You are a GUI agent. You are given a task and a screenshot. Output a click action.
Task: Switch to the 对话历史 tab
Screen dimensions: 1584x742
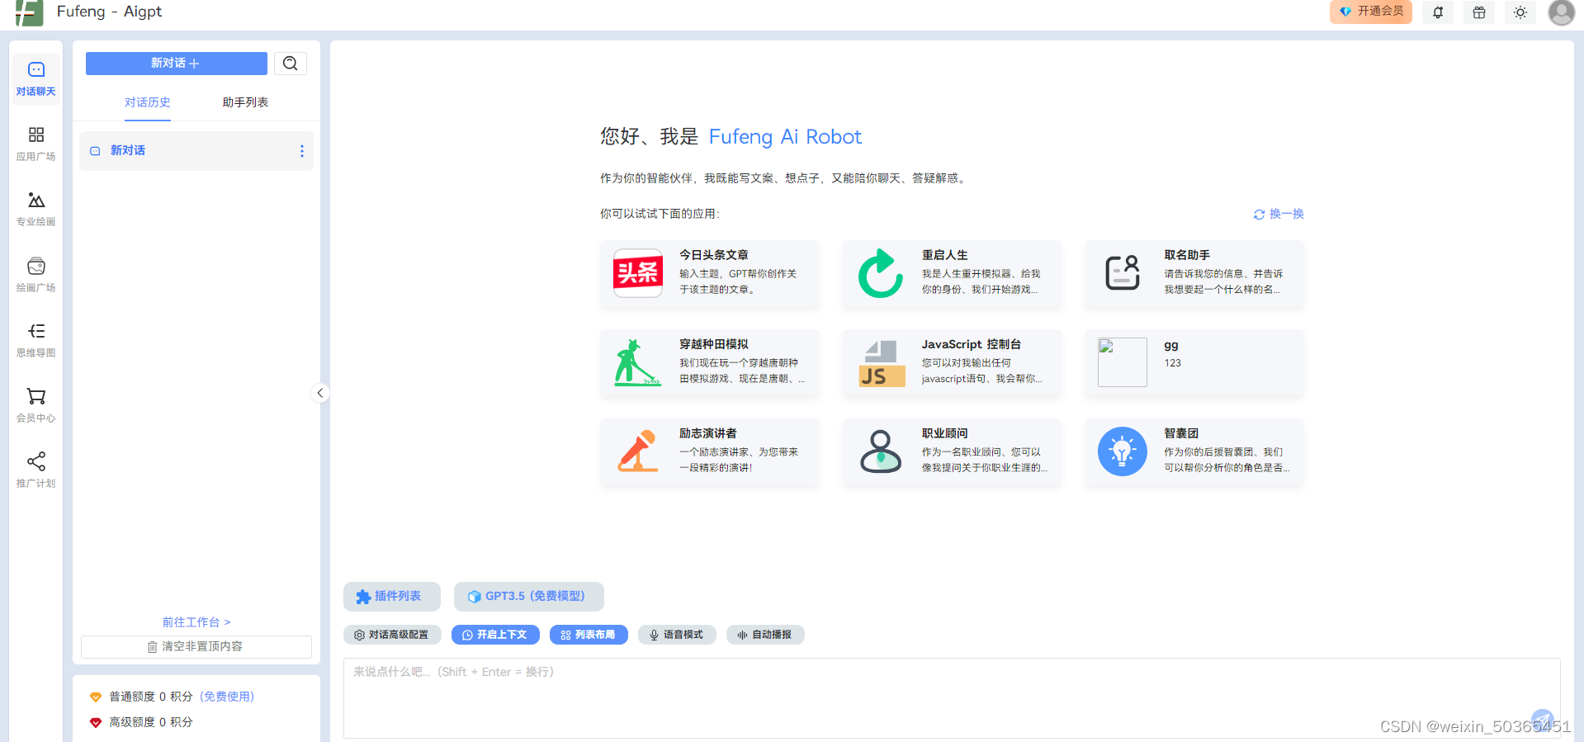(x=148, y=102)
